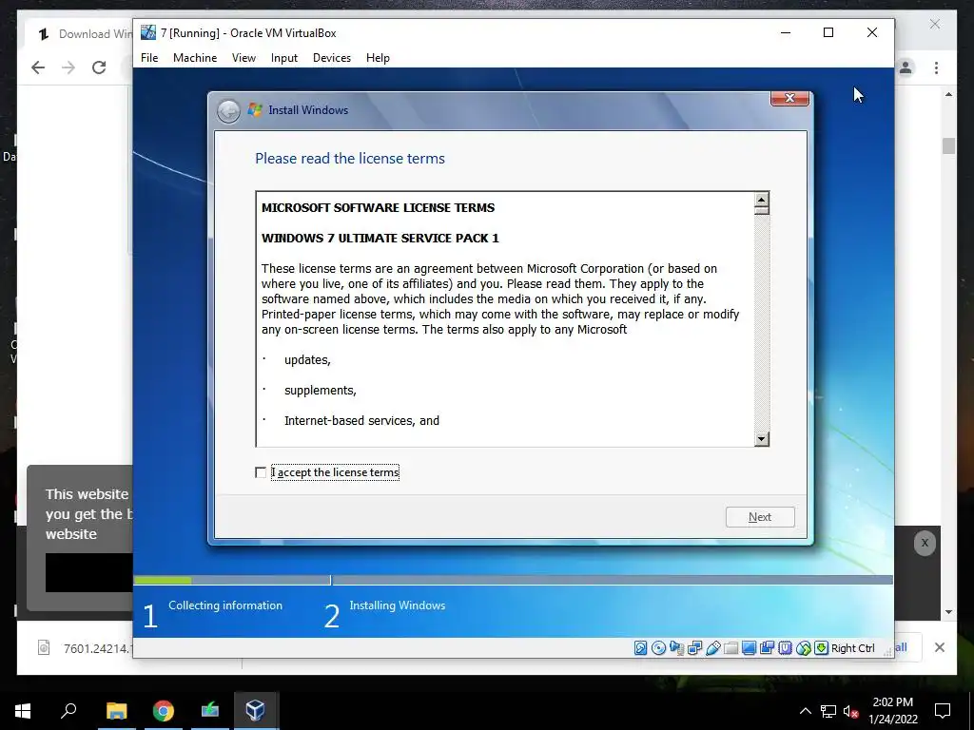The height and width of the screenshot is (730, 974).
Task: Reload the page in Chrome window
Action: click(x=99, y=67)
